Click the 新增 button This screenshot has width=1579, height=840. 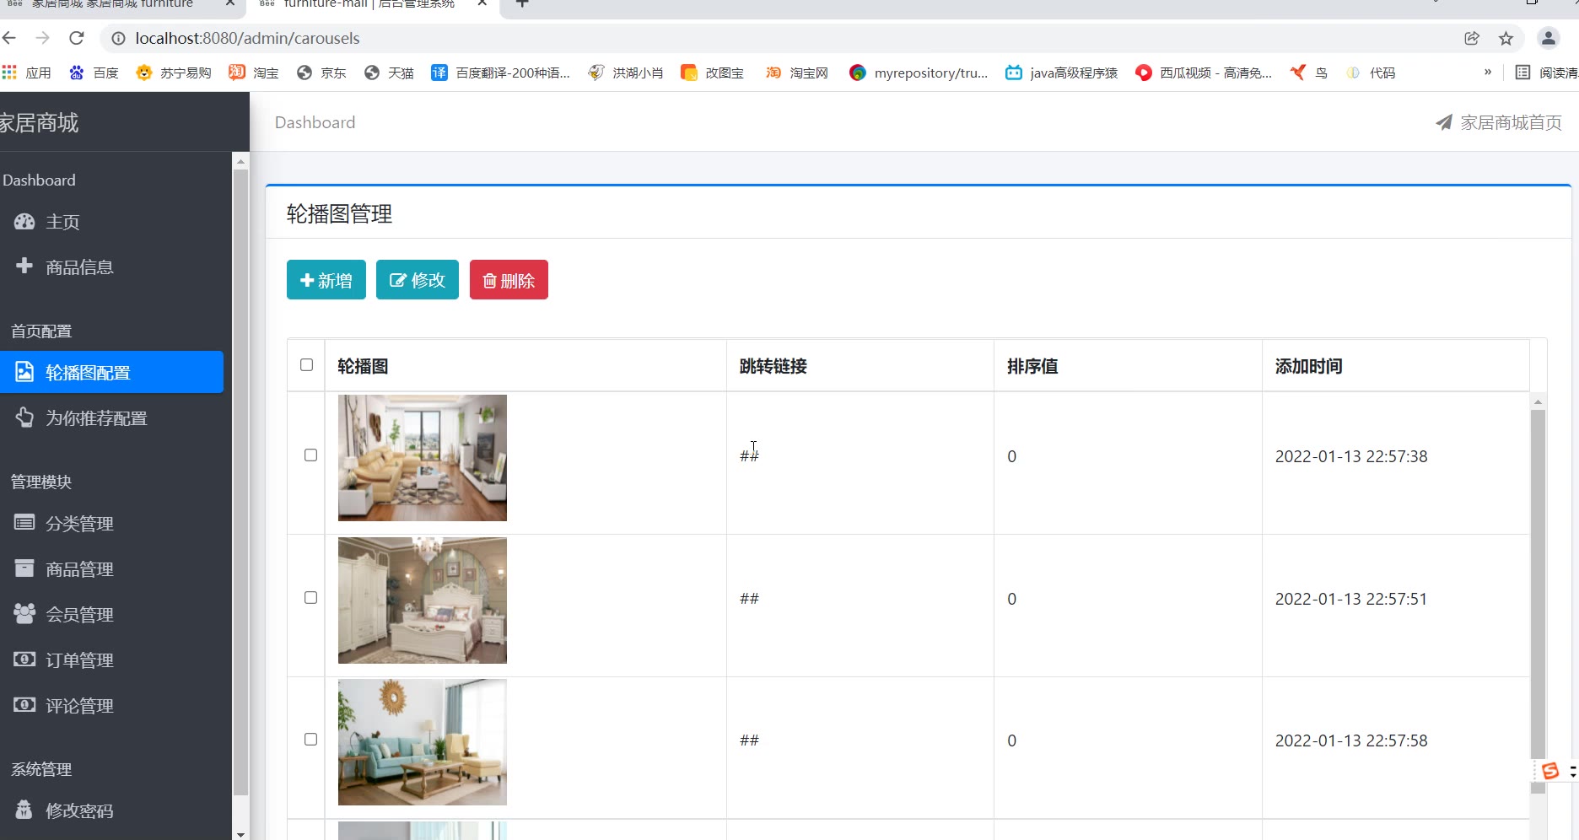326,280
